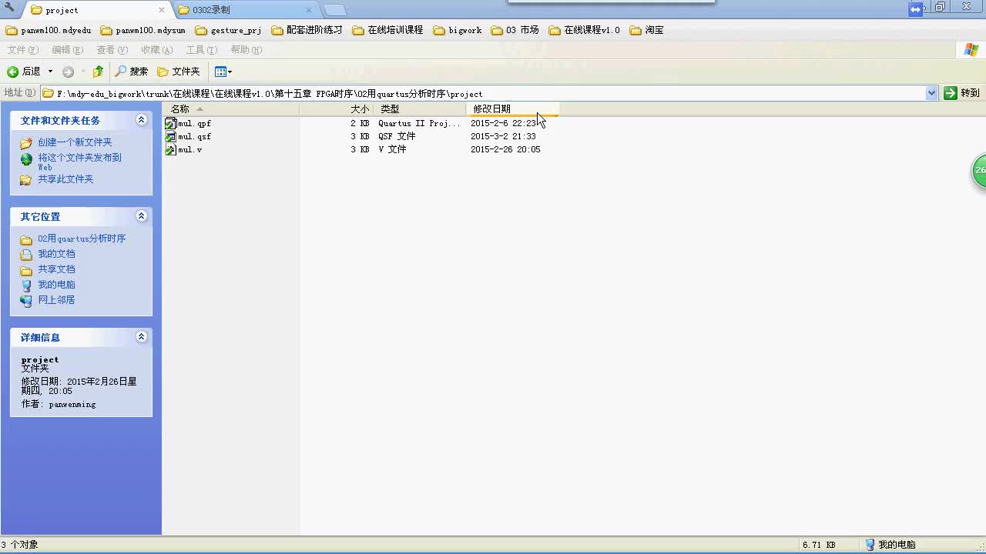Open the 03 市场 bookmark folder
The width and height of the screenshot is (986, 554).
coord(515,30)
